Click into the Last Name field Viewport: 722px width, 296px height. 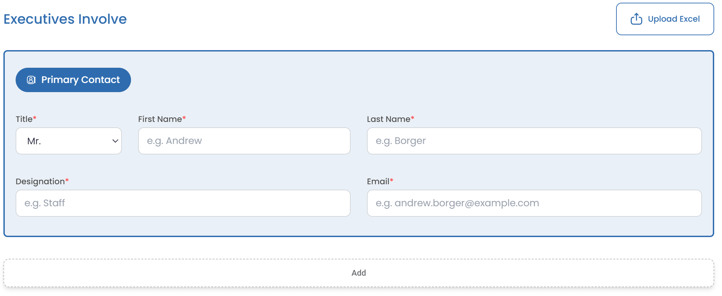534,141
